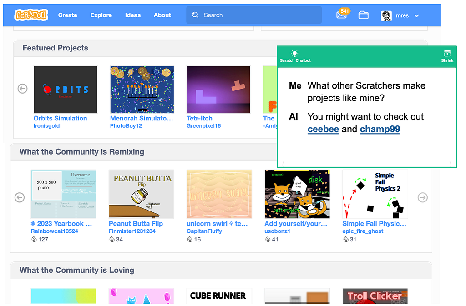
Task: Open Orbits Simulation thumbnail
Action: point(66,89)
